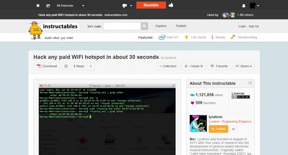288x155 pixels.
Task: Click the 4 Steps button
Action: [x=79, y=66]
